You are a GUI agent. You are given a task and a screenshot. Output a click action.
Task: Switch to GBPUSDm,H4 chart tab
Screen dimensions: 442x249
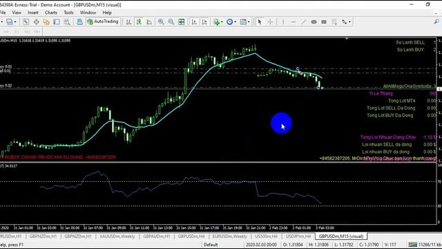pos(191,237)
